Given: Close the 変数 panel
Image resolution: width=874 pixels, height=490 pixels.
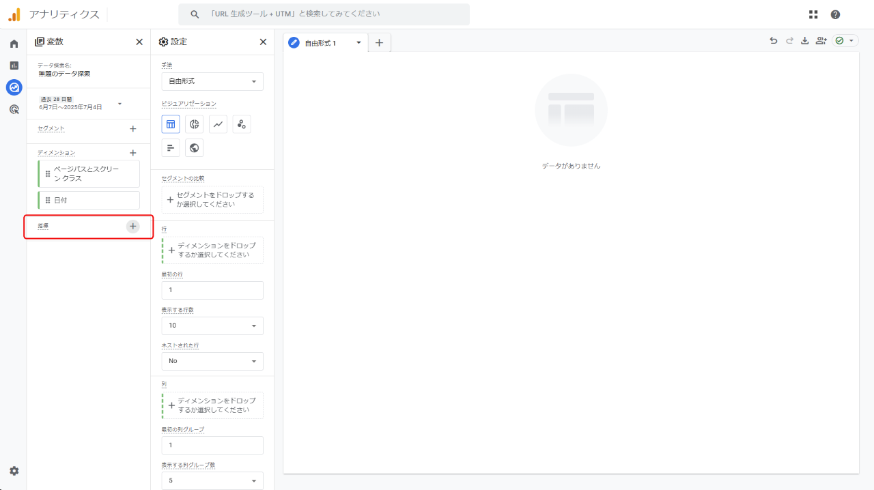Looking at the screenshot, I should [x=139, y=42].
